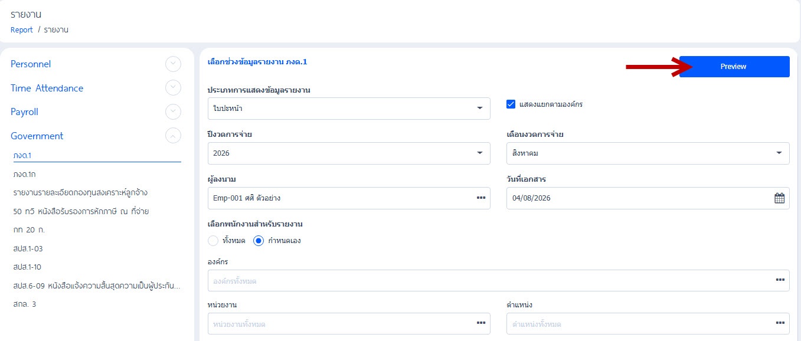Image resolution: width=801 pixels, height=341 pixels.
Task: Click the Preview button
Action: tap(734, 67)
